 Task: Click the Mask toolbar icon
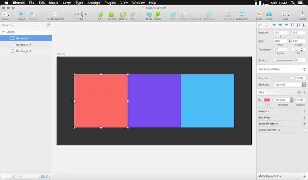(149, 14)
